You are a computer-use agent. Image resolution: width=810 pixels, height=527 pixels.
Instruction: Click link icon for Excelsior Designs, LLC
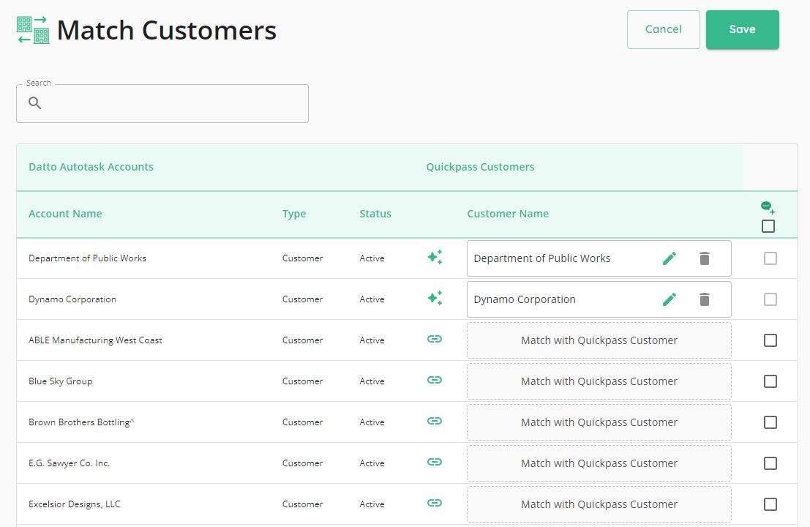[x=435, y=503]
